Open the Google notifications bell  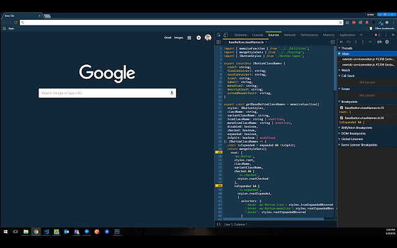pos(198,38)
